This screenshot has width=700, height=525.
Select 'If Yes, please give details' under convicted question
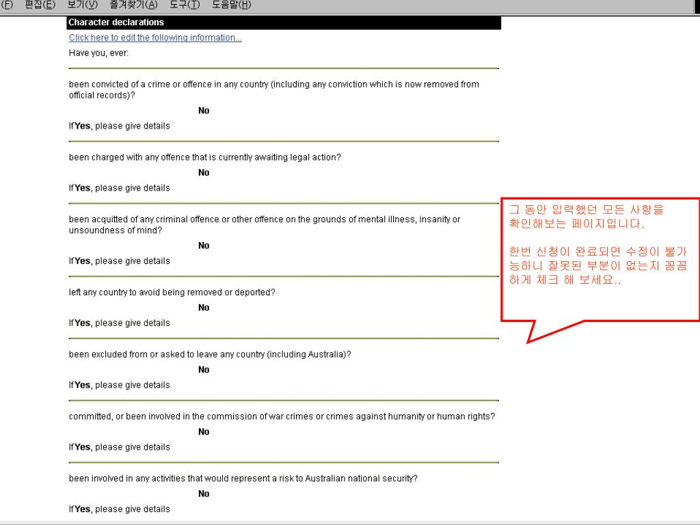[119, 126]
